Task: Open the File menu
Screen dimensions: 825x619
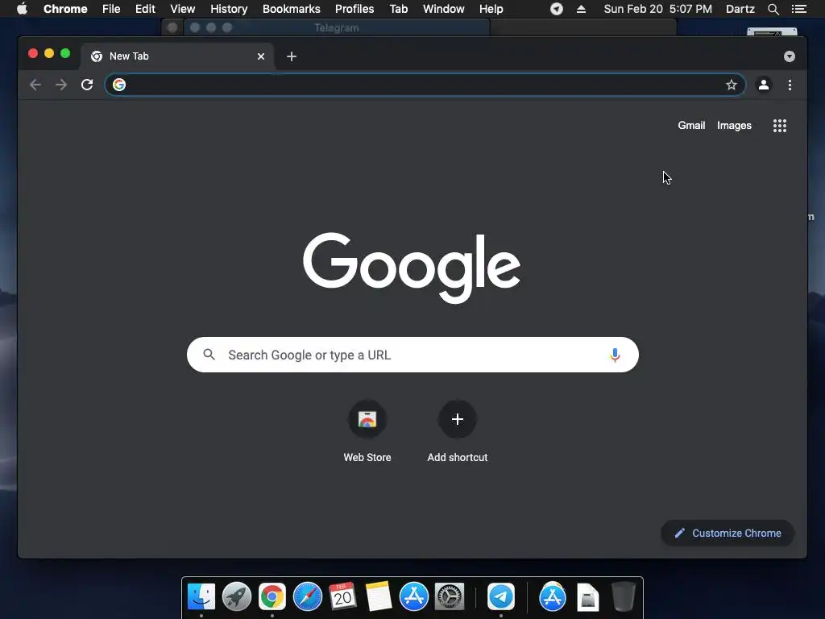Action: [x=111, y=9]
